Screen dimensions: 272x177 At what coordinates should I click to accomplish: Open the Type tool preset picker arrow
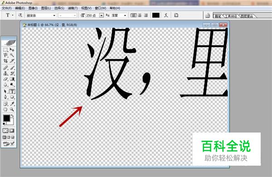click(13, 15)
